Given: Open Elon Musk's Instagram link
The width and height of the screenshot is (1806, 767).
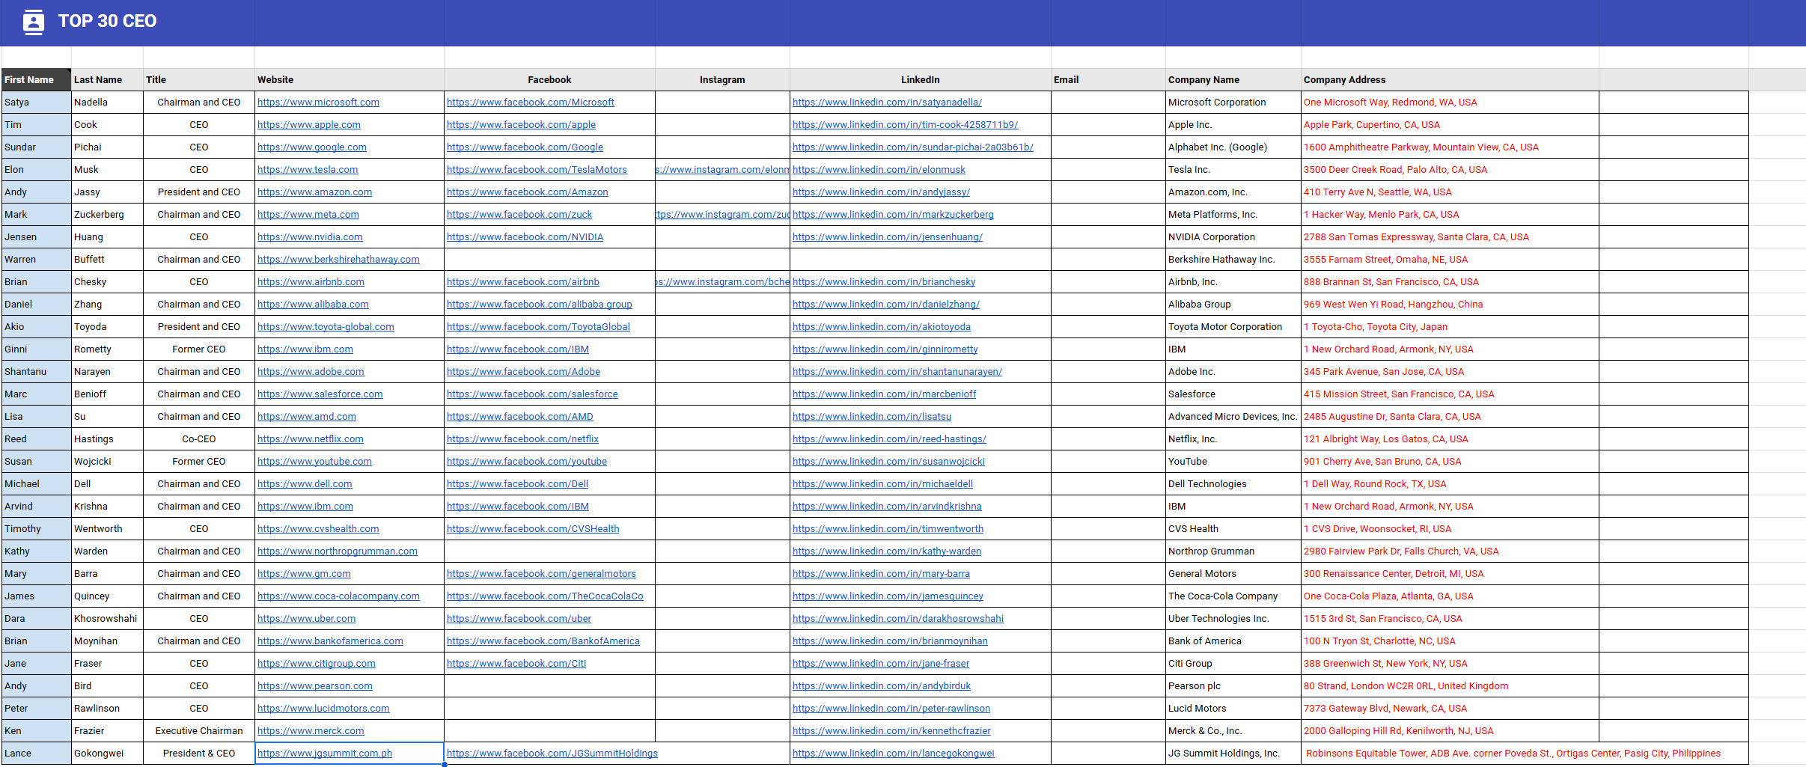Looking at the screenshot, I should (722, 170).
